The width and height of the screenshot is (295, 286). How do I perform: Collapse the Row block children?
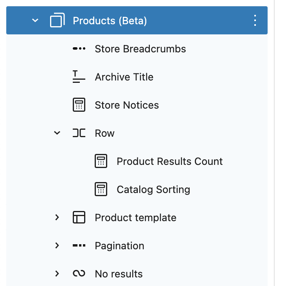pyautogui.click(x=57, y=133)
